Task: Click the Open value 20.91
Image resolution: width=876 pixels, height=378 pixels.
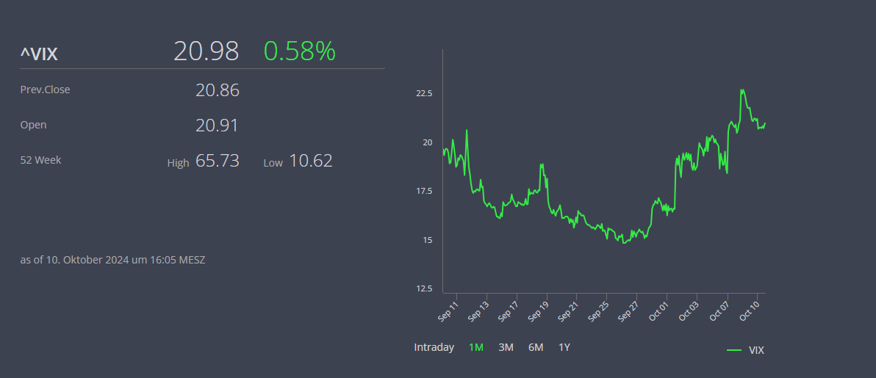Action: [x=218, y=126]
